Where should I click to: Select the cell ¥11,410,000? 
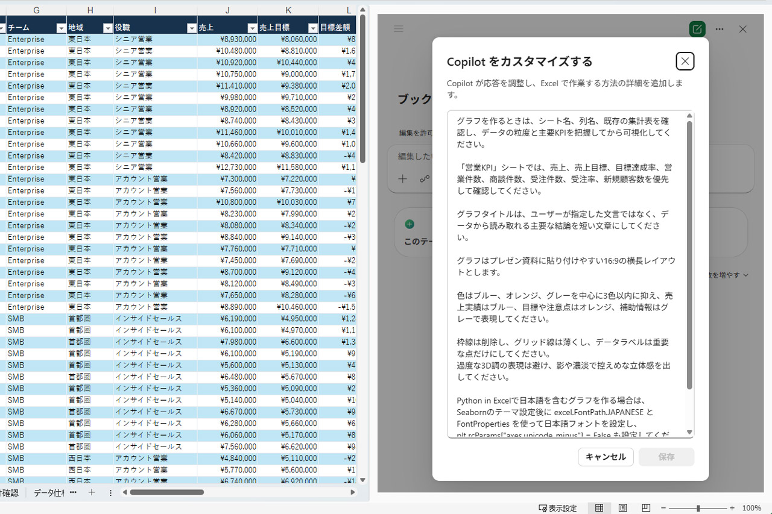pos(227,86)
